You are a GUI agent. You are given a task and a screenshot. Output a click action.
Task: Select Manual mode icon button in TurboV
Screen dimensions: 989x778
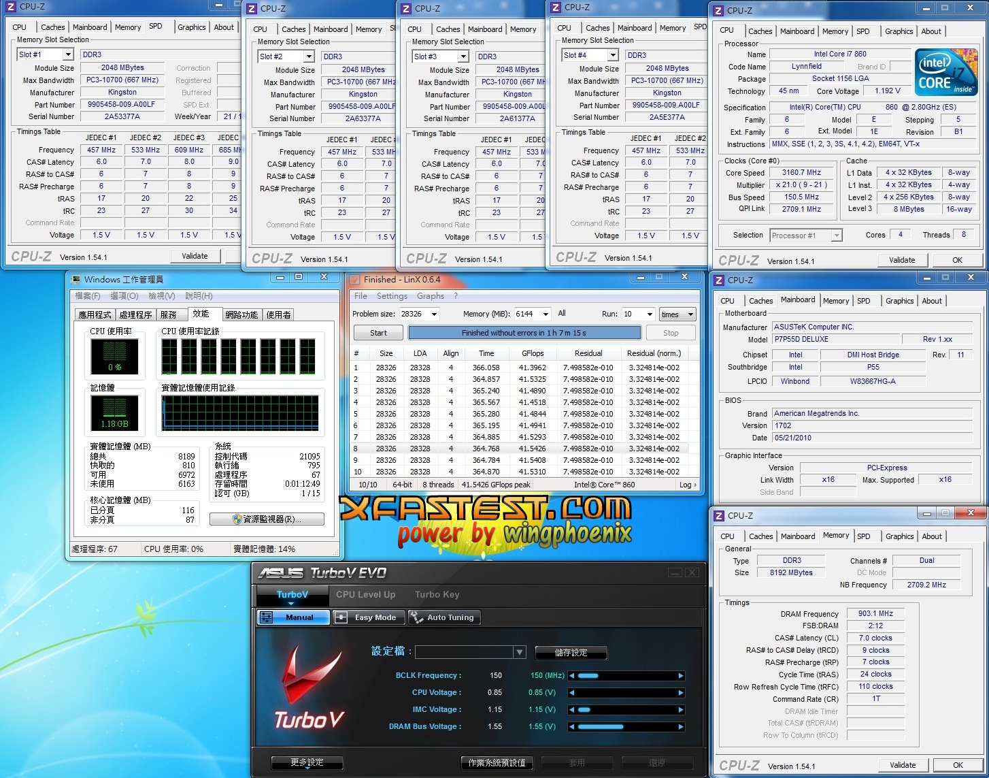click(293, 617)
